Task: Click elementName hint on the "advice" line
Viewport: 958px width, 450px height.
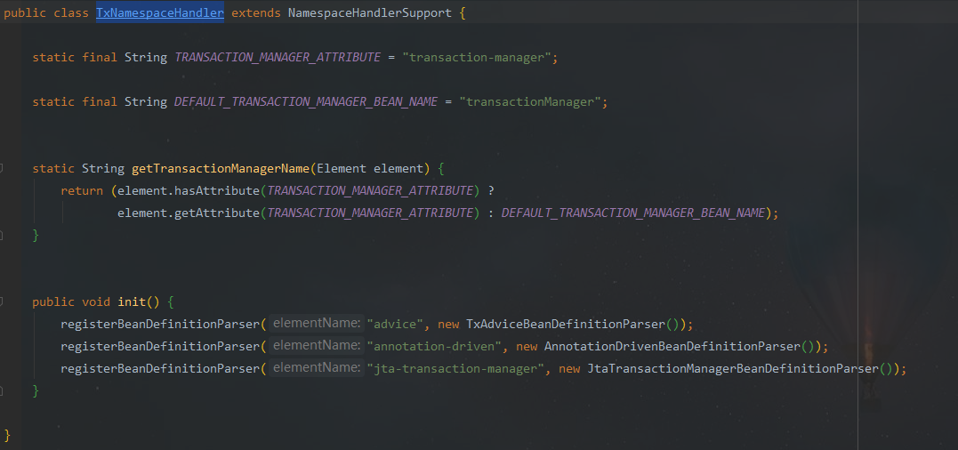Action: click(317, 324)
